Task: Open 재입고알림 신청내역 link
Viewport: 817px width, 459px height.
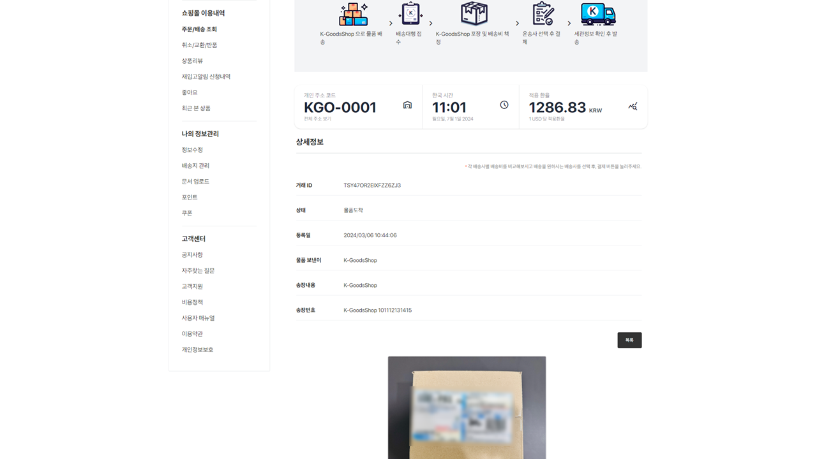Action: coord(206,76)
